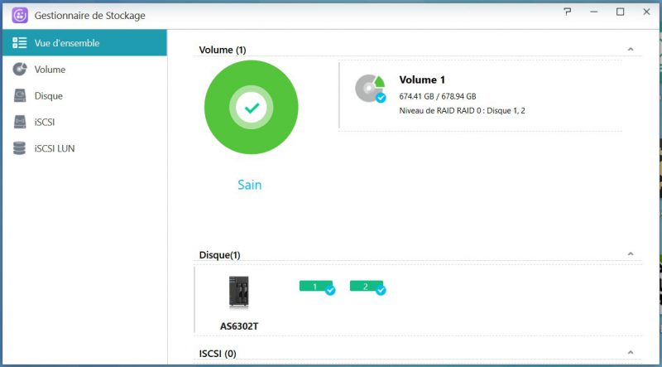Click the Volume (1) section header
The width and height of the screenshot is (662, 367).
tap(223, 50)
